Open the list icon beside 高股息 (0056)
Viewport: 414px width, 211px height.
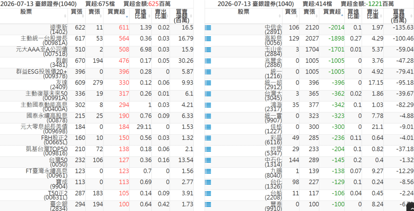tap(208, 39)
